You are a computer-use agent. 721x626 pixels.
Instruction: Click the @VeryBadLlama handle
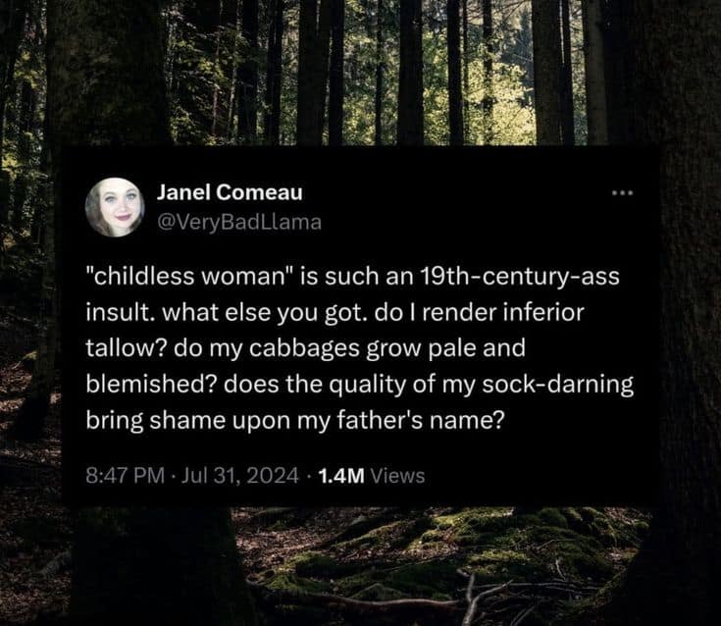[238, 222]
